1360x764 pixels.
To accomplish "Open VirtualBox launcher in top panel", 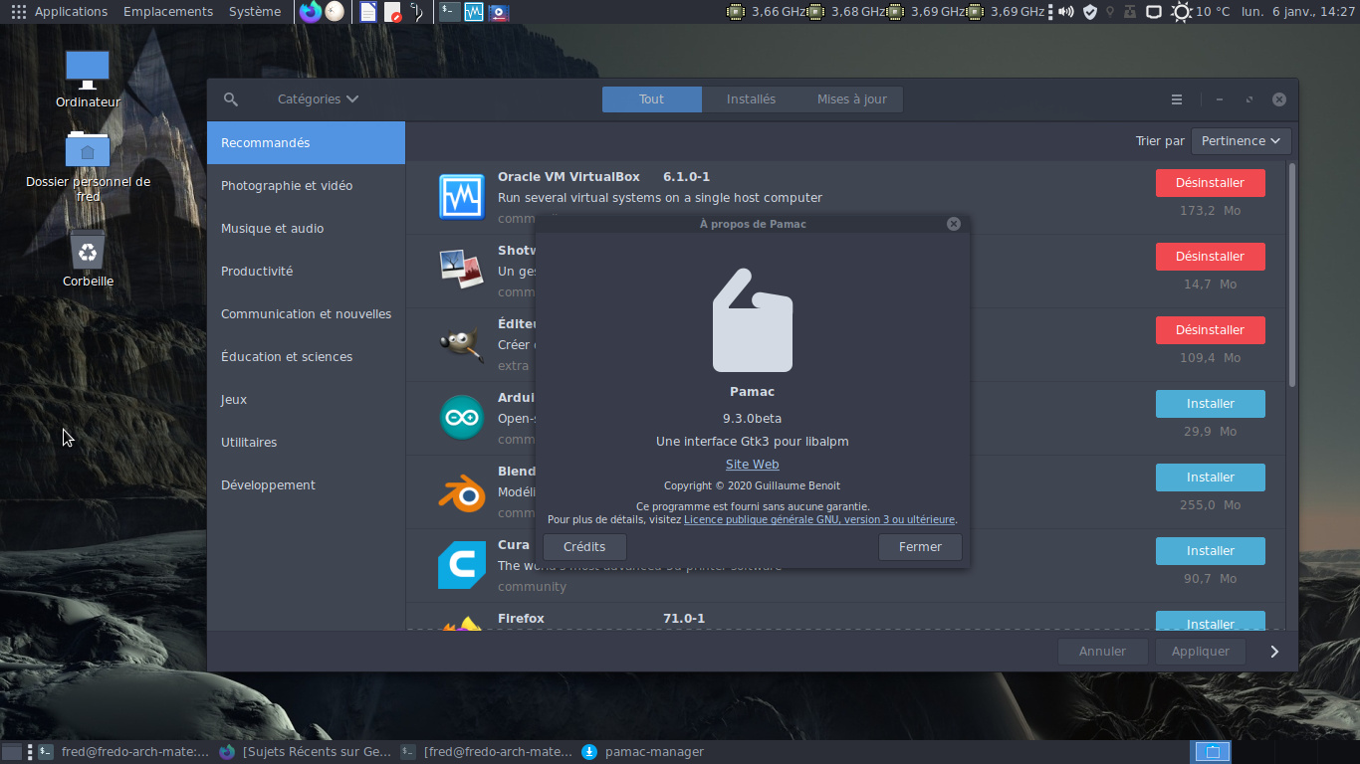I will tap(474, 12).
